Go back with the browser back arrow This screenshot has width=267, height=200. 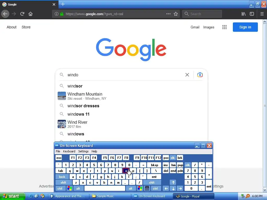(5, 14)
